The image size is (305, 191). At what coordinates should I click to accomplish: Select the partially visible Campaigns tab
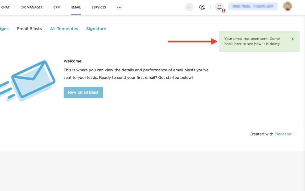pos(4,29)
